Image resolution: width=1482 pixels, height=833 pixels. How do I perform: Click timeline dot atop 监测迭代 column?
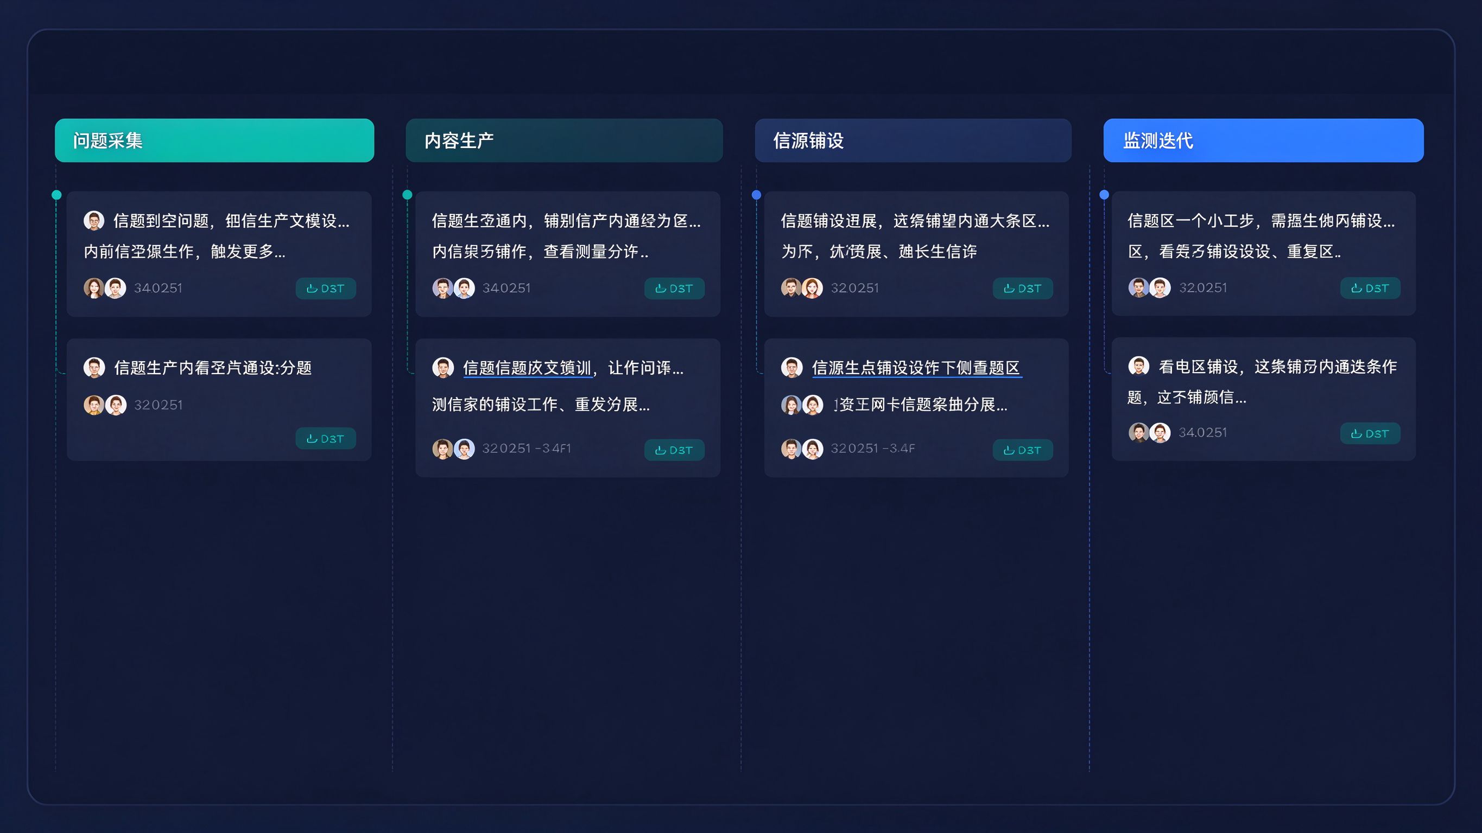pos(1104,195)
